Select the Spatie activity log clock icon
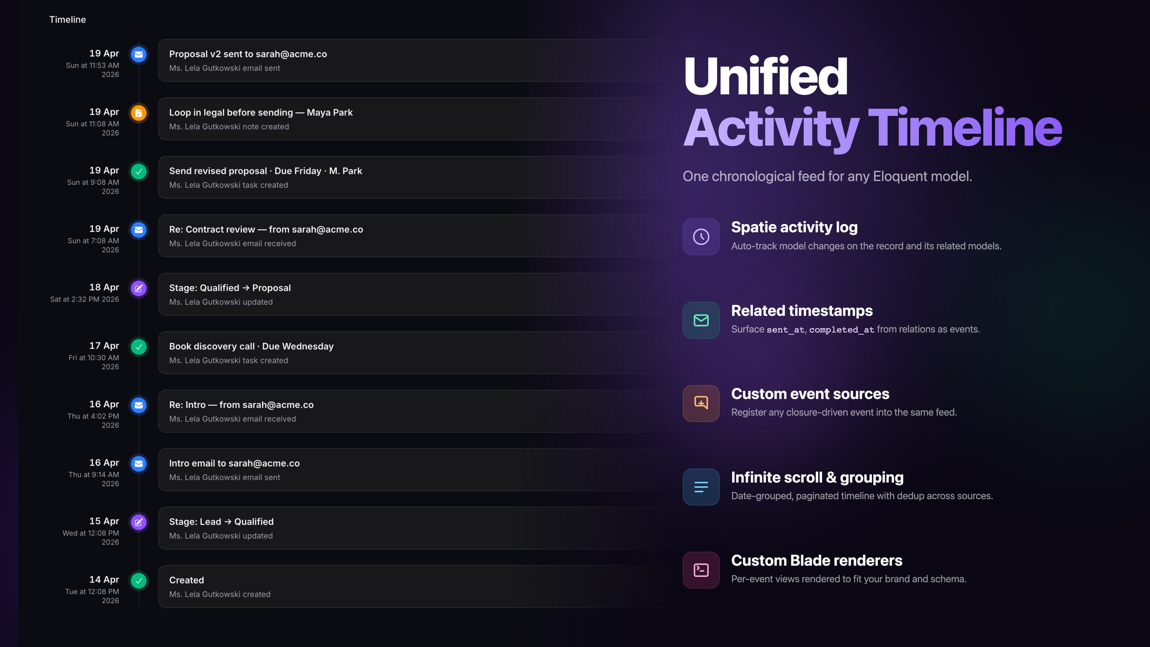The image size is (1150, 647). (x=700, y=237)
